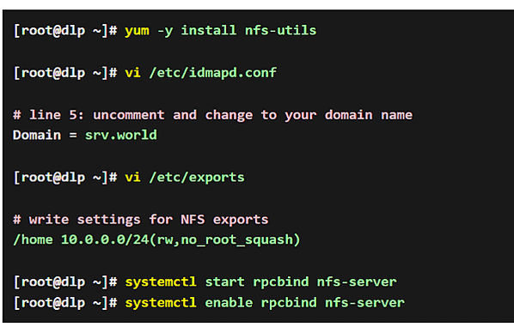This screenshot has width=514, height=327.
Task: Click the 10.0.0.0/24 network address
Action: coord(105,239)
